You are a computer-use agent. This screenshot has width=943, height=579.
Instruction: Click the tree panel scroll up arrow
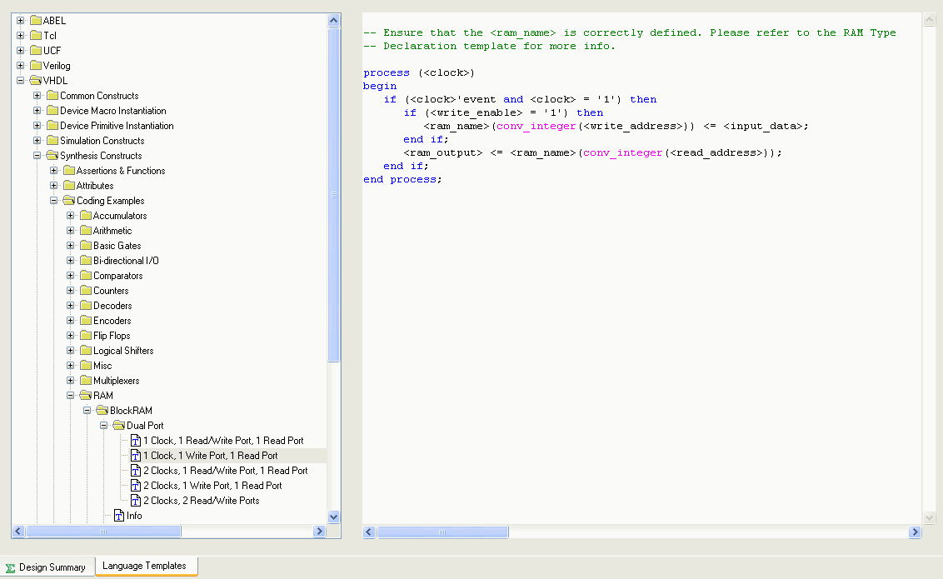coord(334,21)
